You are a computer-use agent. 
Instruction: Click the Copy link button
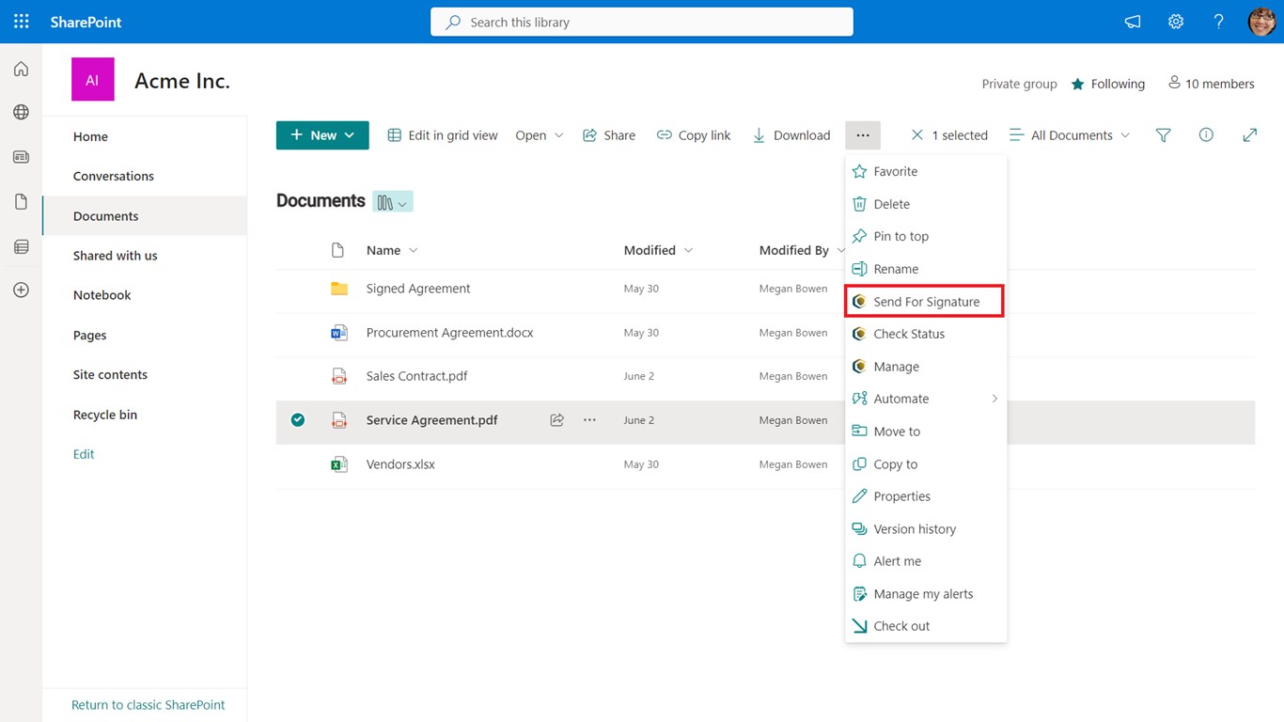pyautogui.click(x=694, y=135)
